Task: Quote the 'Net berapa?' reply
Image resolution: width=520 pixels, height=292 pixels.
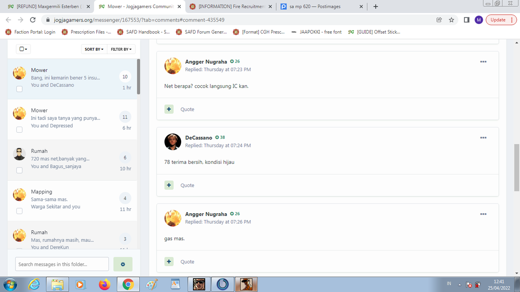Action: tap(187, 109)
